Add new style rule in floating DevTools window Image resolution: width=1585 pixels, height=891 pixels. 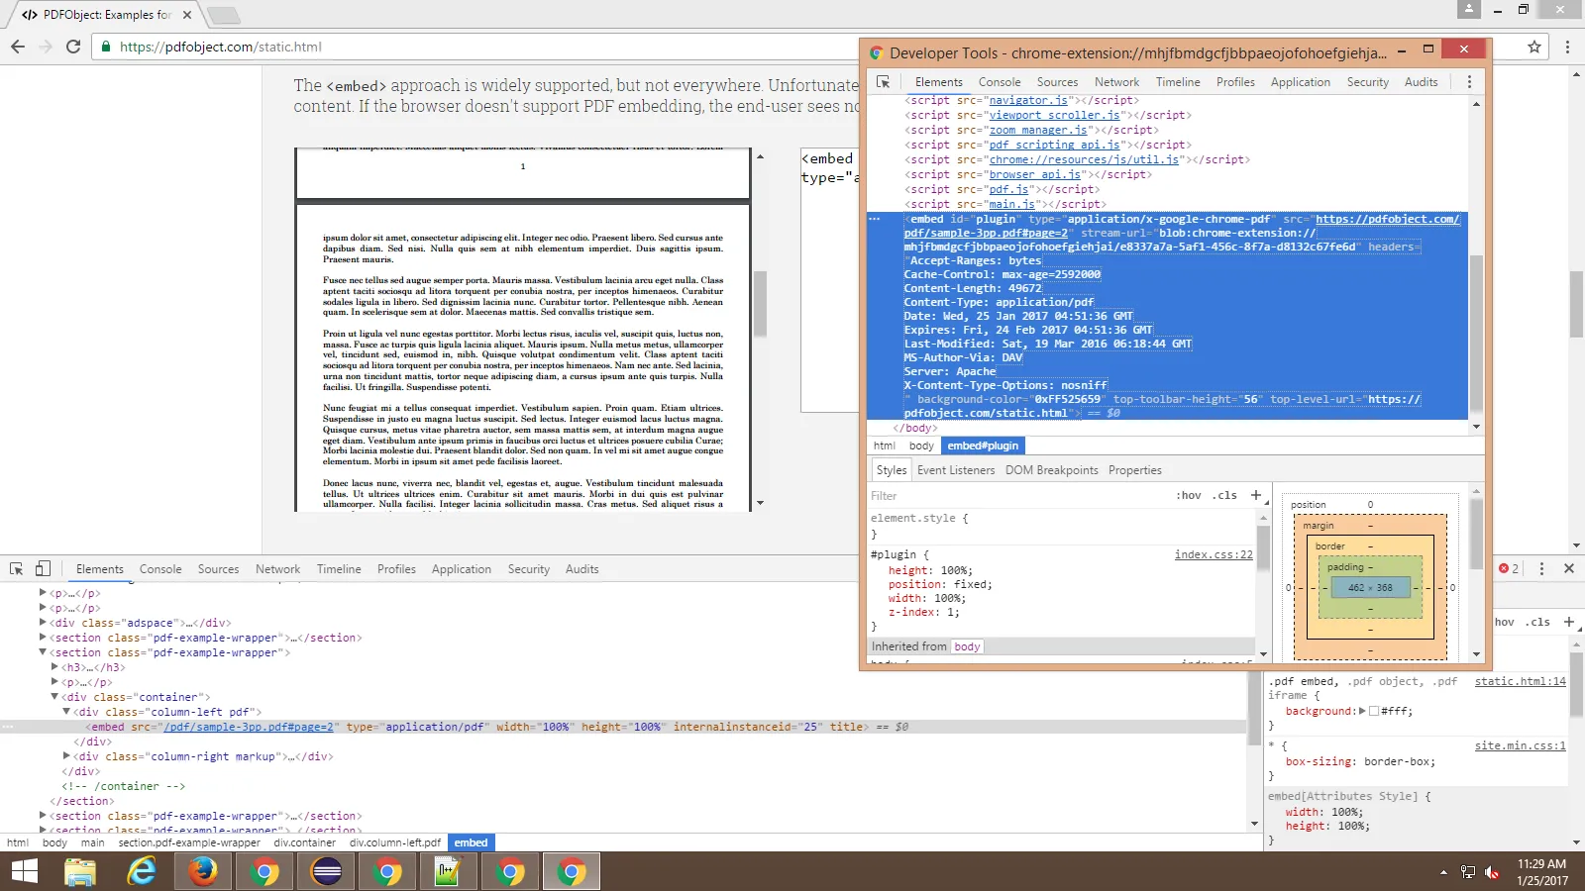[1256, 495]
